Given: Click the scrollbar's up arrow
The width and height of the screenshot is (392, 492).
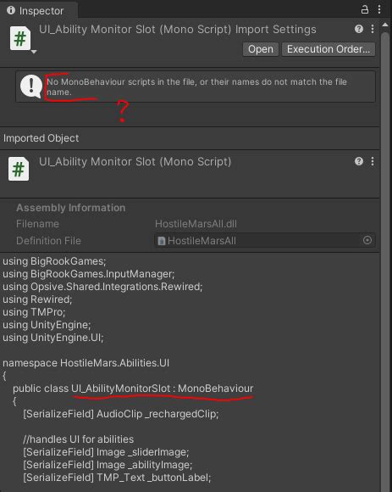Looking at the screenshot, I should tap(385, 25).
